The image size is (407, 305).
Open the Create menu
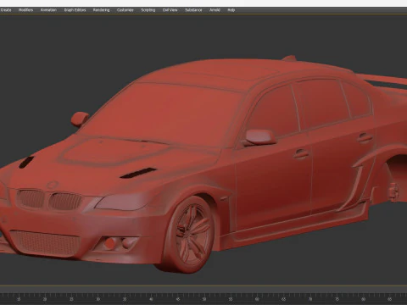click(6, 10)
